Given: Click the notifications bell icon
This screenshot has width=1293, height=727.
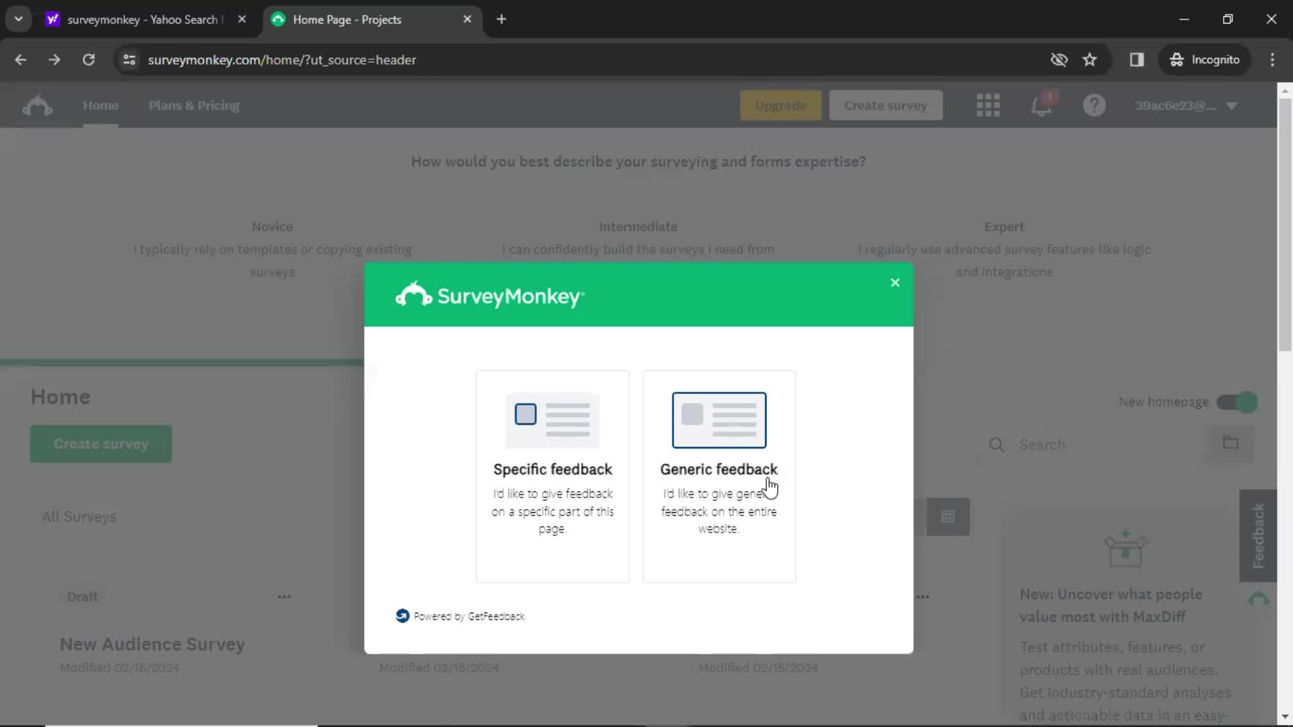Looking at the screenshot, I should 1040,106.
